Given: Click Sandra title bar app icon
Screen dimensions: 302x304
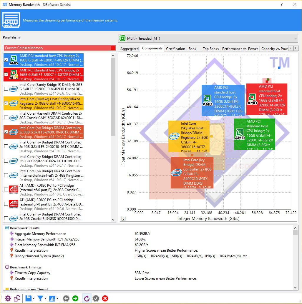Looking at the screenshot, I should (5, 4).
